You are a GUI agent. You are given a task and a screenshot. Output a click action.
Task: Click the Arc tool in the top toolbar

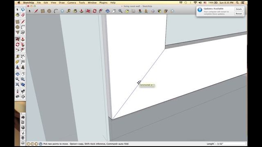click(56, 11)
